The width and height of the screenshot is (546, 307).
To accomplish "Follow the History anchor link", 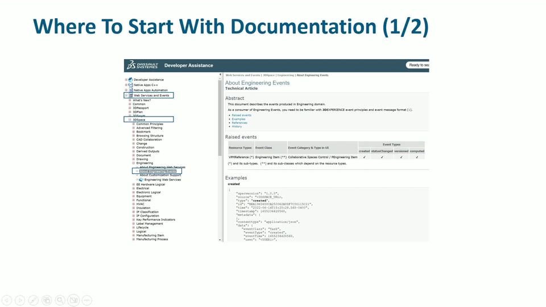I will click(237, 127).
